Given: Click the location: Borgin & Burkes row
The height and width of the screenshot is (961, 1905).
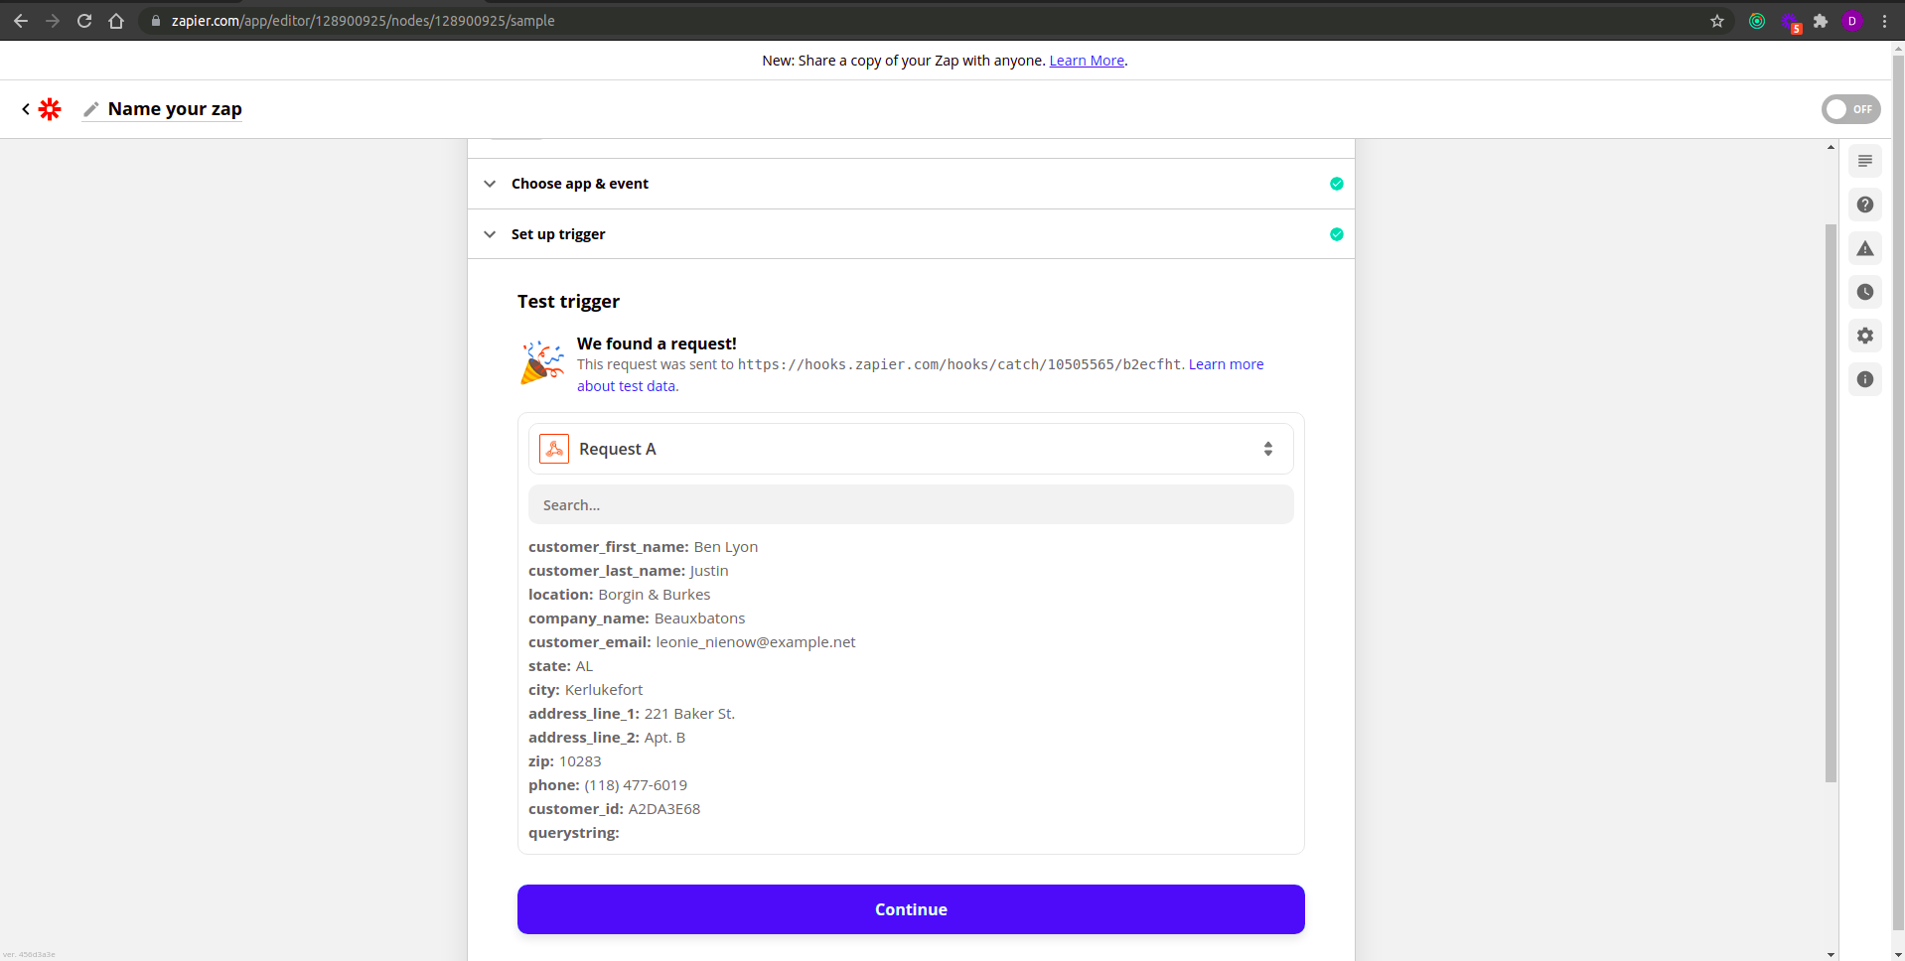Looking at the screenshot, I should point(619,595).
